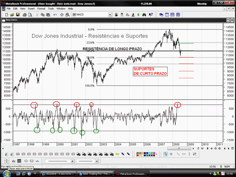Select the rectangle drawing tool

click(32, 161)
